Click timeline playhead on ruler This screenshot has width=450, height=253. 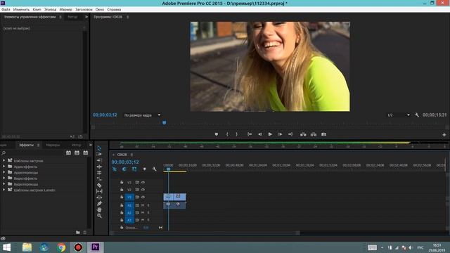pyautogui.click(x=169, y=169)
